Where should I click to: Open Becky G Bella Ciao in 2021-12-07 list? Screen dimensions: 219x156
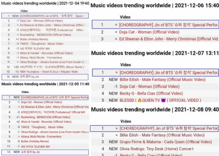[151, 93]
